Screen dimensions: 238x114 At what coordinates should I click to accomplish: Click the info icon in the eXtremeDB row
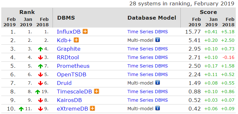tap(158, 108)
